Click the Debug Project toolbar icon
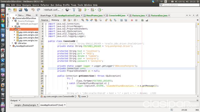 coord(92,10)
